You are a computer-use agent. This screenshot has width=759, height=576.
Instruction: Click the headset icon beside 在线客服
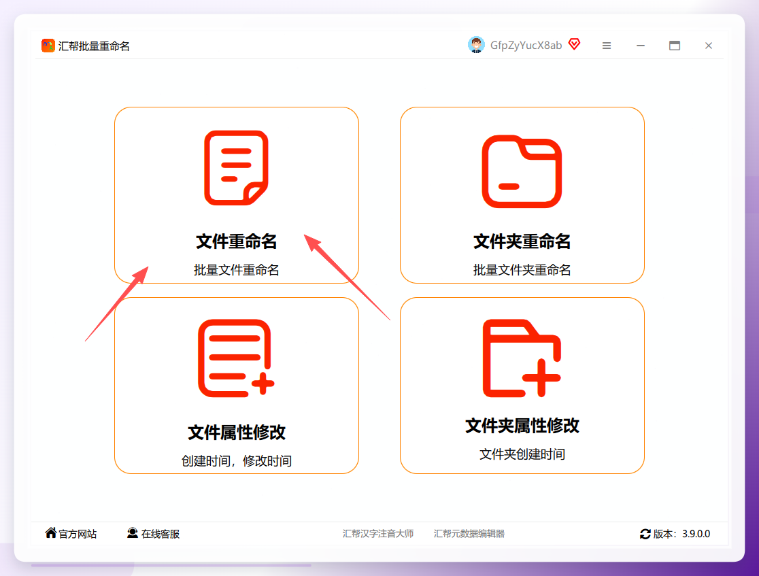click(132, 533)
